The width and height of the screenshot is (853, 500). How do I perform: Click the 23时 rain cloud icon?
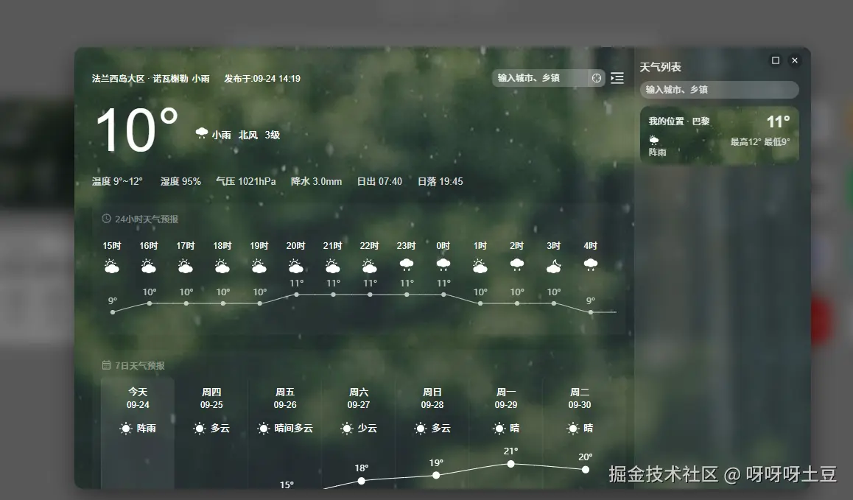tap(406, 265)
